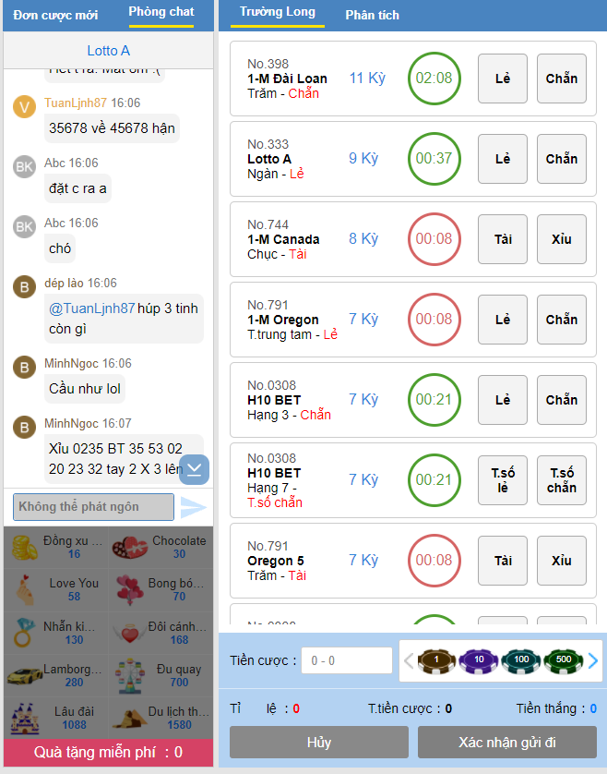Select the purple 10 betting chip

point(479,660)
